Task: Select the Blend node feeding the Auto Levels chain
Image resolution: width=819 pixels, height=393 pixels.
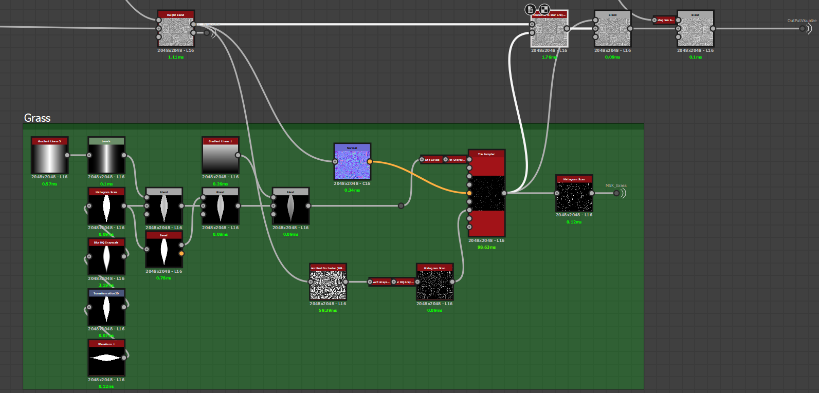Action: tap(290, 206)
